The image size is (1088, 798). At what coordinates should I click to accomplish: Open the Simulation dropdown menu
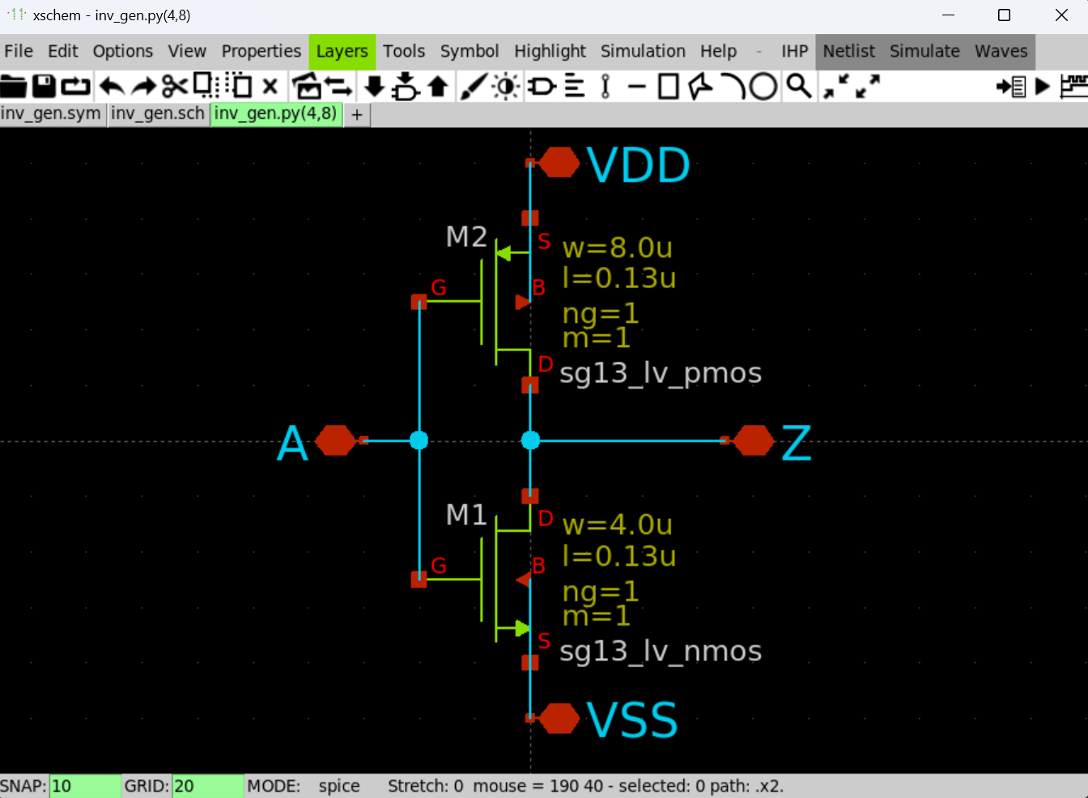(643, 52)
